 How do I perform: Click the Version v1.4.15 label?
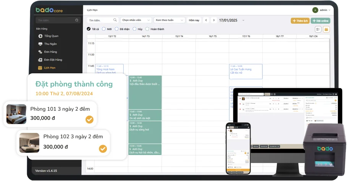tap(46, 171)
